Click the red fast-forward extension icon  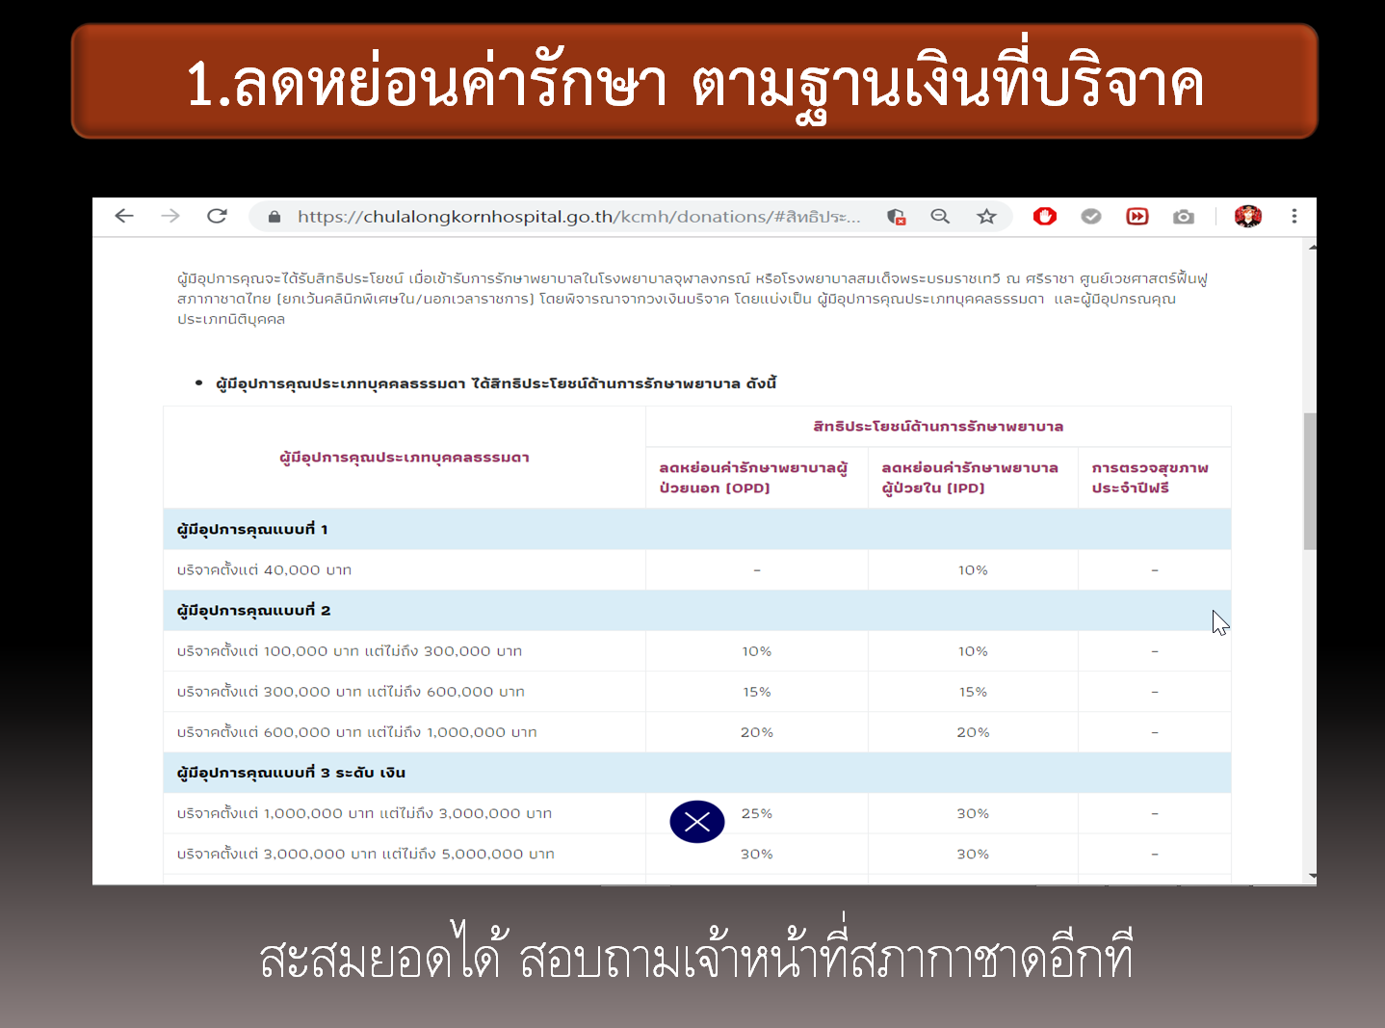[x=1137, y=216]
